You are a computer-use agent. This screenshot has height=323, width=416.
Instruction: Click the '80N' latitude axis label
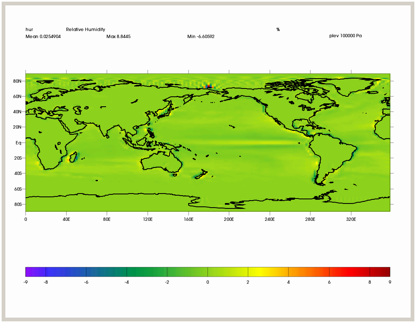coord(17,81)
